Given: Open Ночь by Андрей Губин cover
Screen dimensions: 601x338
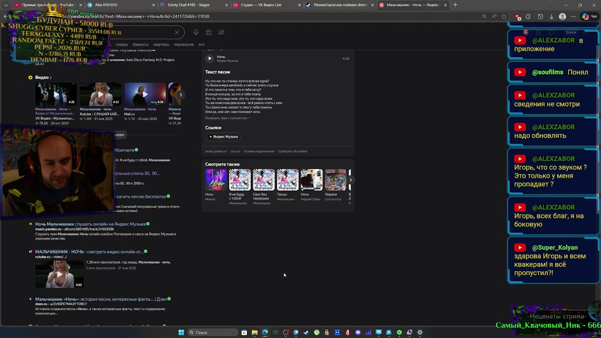Looking at the screenshot, I should point(311,180).
